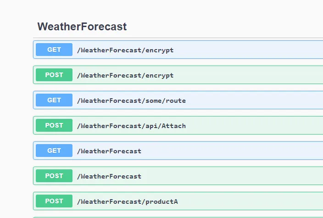Click POST badge for /WeatherForecast/encrypt
This screenshot has width=323, height=218.
(x=54, y=75)
